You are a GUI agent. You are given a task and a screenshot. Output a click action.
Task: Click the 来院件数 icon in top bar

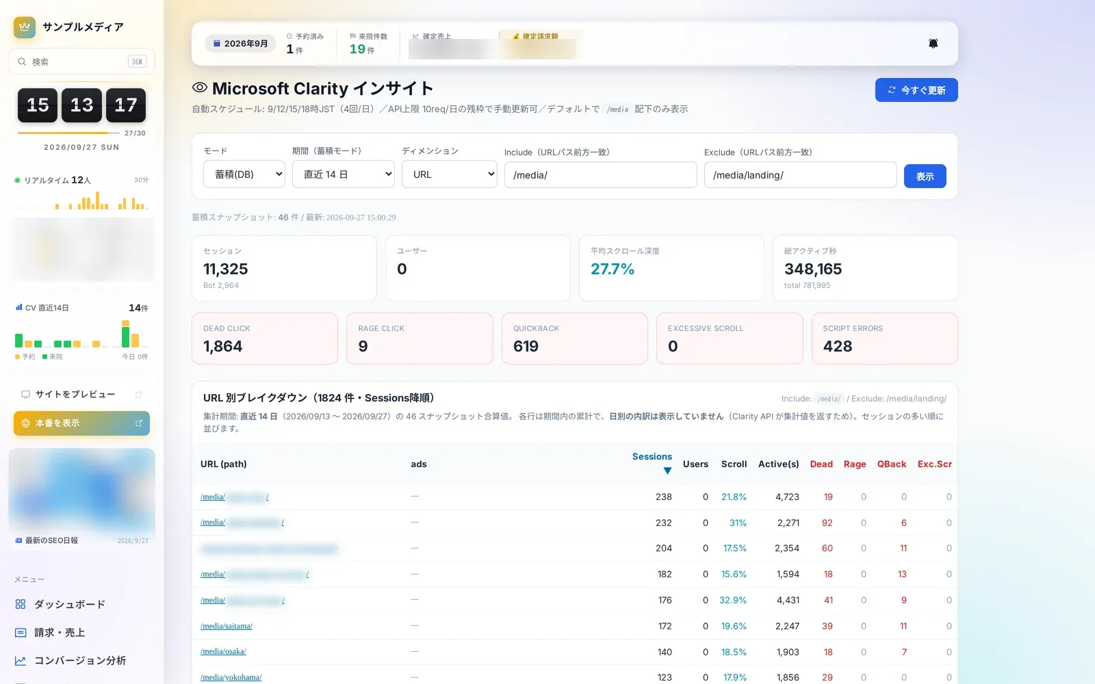(x=352, y=36)
